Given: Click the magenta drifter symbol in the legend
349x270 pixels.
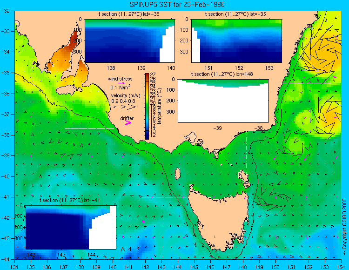Looking at the screenshot, I should point(128,122).
